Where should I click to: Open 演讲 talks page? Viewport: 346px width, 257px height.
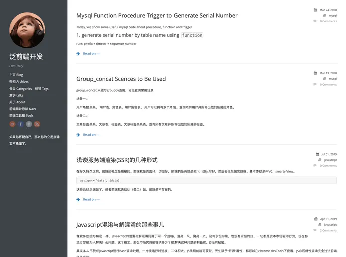pos(16,95)
